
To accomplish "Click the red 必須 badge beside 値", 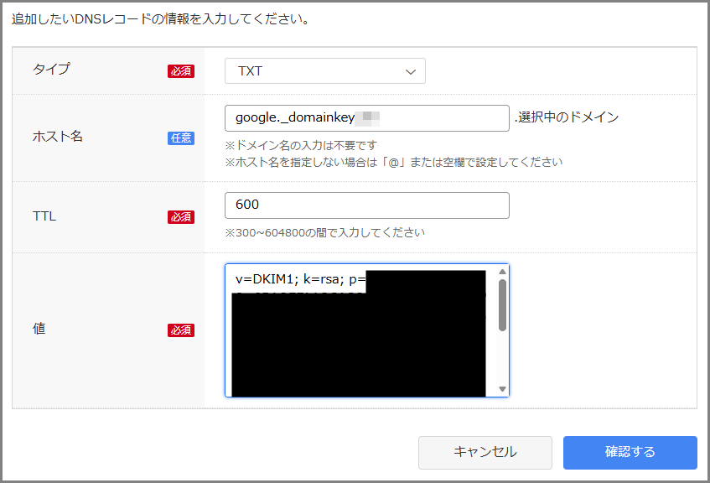I will pyautogui.click(x=180, y=330).
